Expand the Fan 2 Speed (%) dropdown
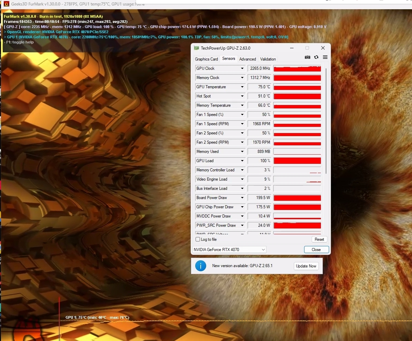Screen dimensions: 412x341 coord(242,133)
